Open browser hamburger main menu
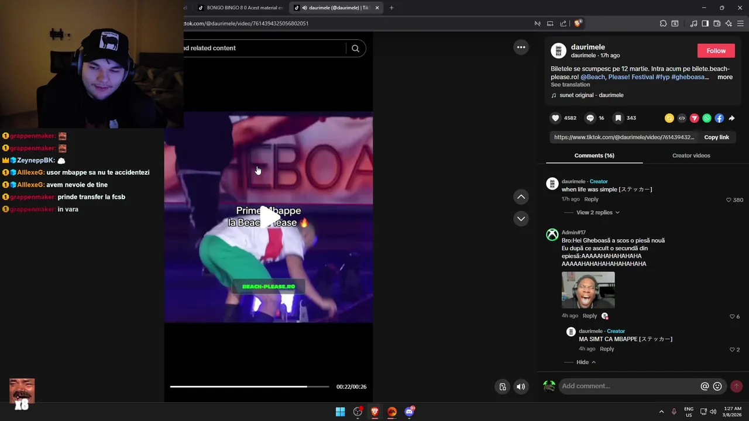 pos(741,23)
